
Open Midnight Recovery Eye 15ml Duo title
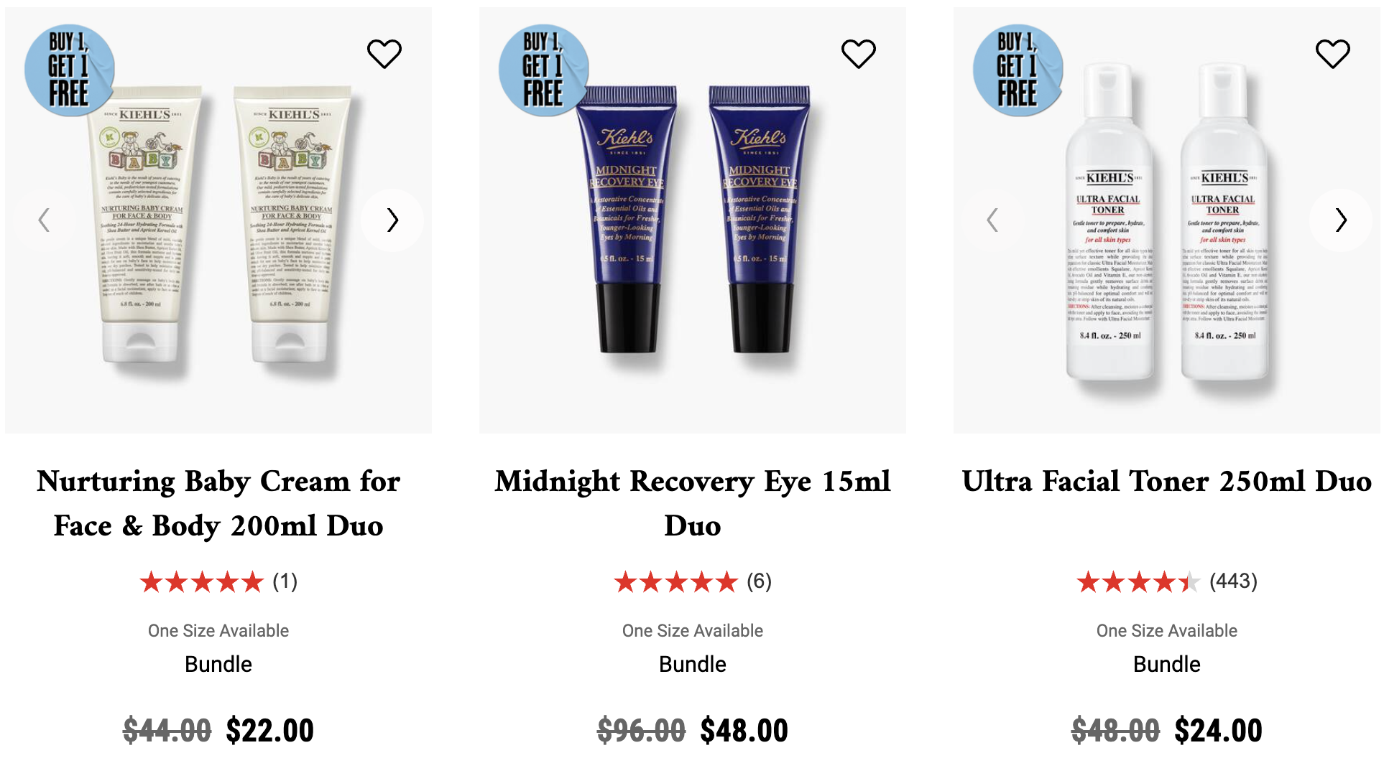pyautogui.click(x=693, y=503)
